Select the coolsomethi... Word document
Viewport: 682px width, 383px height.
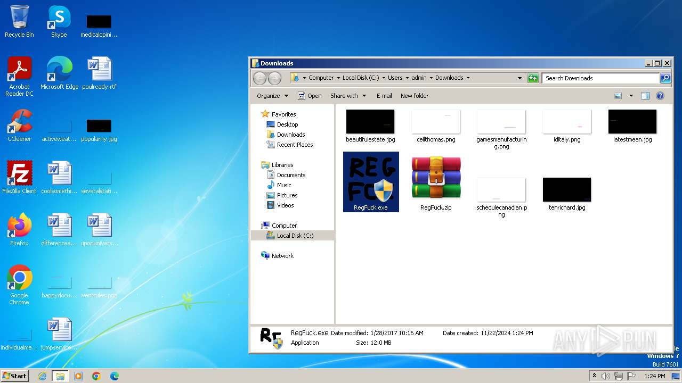[x=59, y=177]
